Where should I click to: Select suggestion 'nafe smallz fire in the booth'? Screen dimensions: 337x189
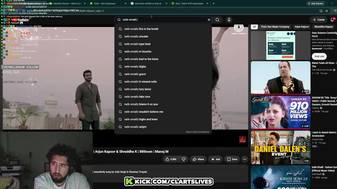tap(163, 29)
